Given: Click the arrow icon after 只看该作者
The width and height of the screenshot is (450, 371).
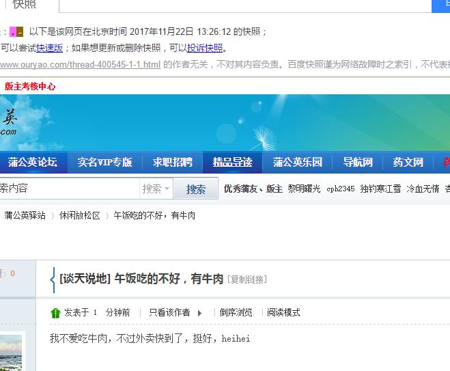Looking at the screenshot, I should 200,313.
